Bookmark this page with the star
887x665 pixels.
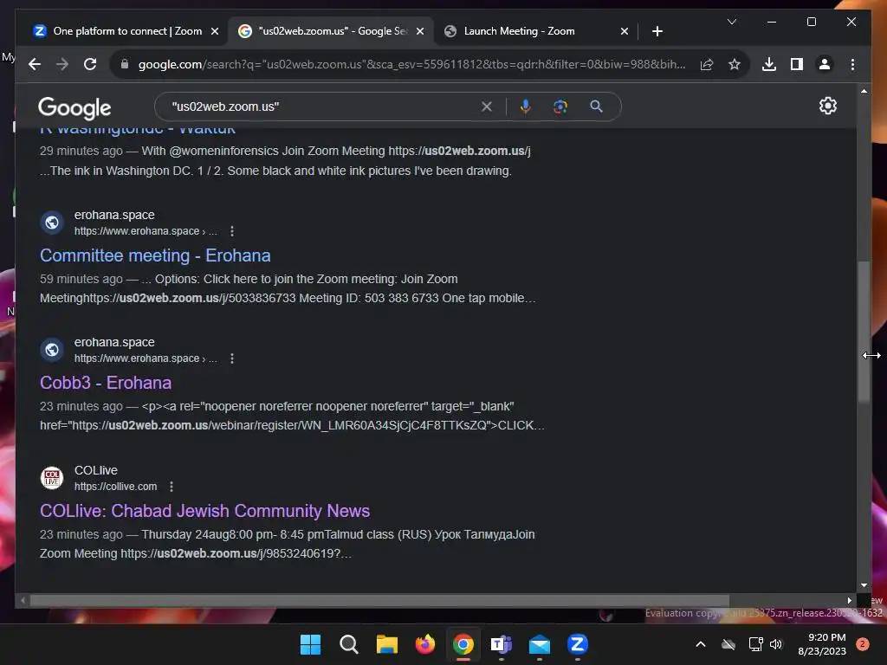(x=735, y=64)
